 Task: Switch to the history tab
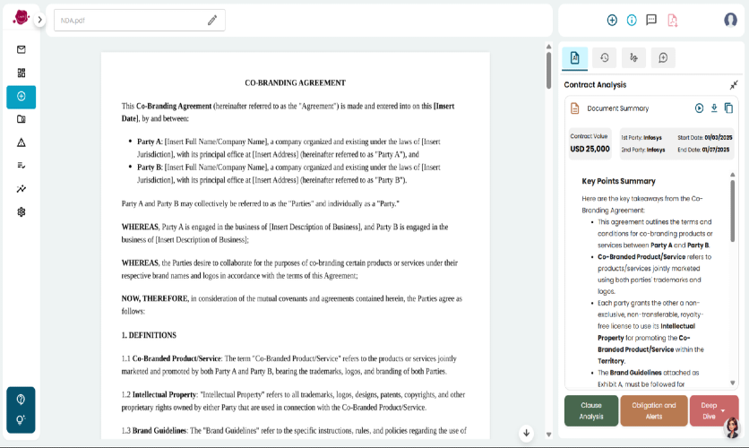coord(604,57)
